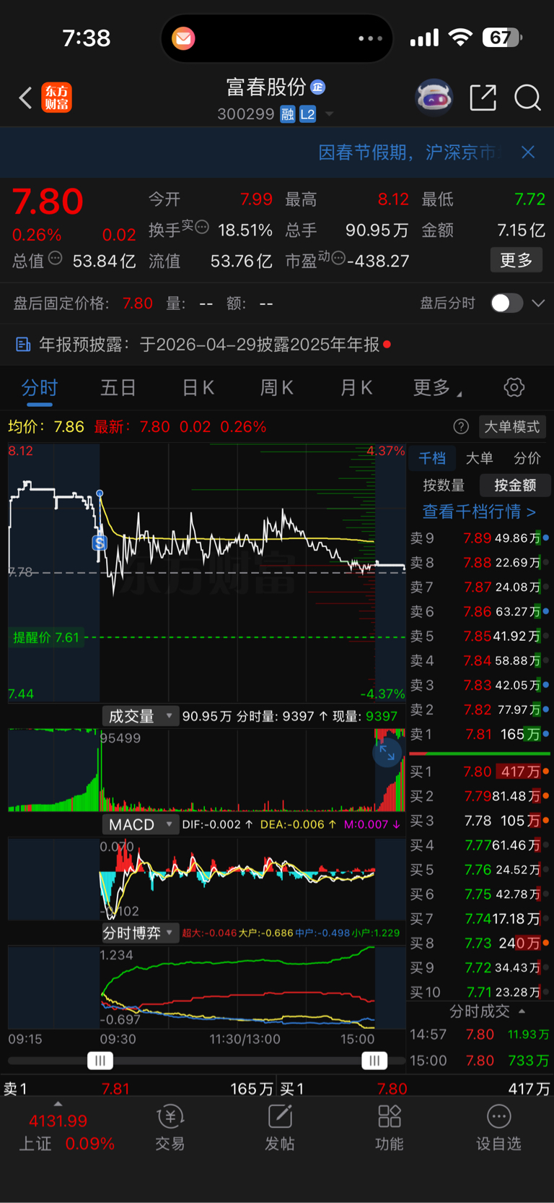Enable 大单模式 button
This screenshot has width=554, height=1203.
512,426
